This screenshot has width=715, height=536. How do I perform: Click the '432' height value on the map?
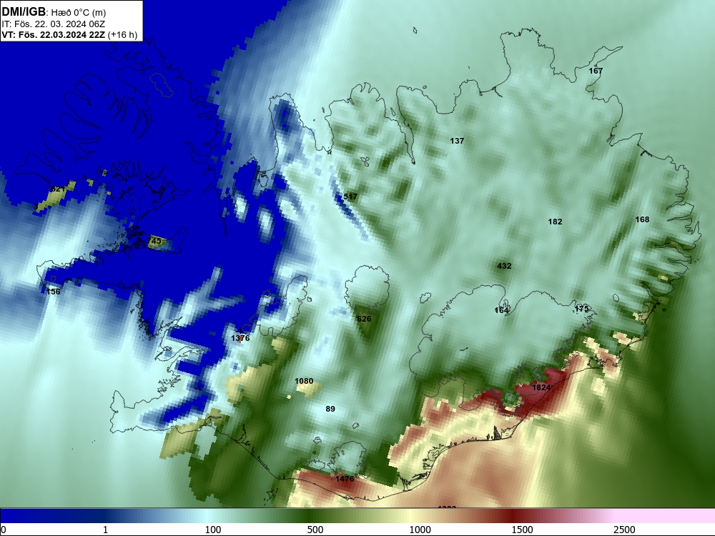click(504, 266)
